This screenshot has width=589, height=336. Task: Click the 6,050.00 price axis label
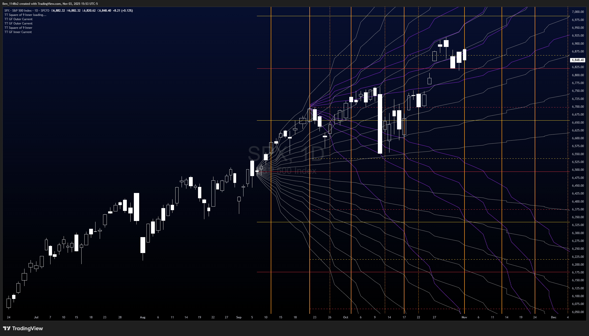tap(578, 312)
